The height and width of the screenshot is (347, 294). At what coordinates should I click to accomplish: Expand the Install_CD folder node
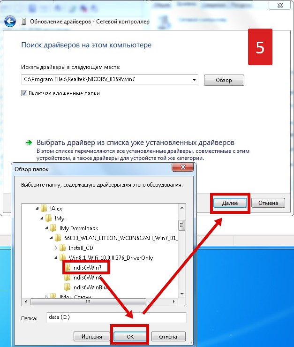click(x=56, y=248)
